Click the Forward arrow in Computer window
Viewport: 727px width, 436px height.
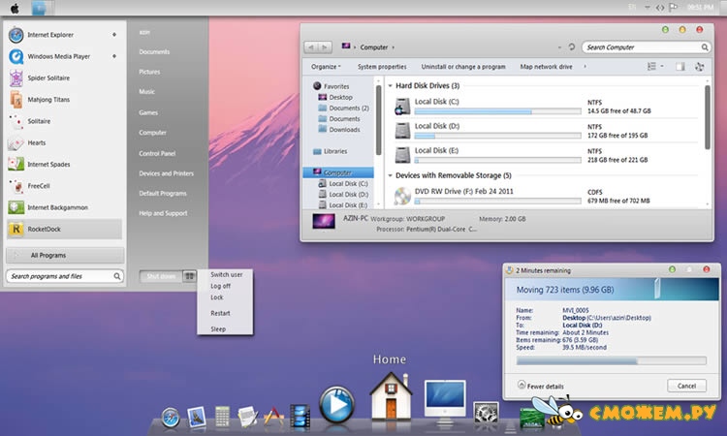[x=325, y=47]
